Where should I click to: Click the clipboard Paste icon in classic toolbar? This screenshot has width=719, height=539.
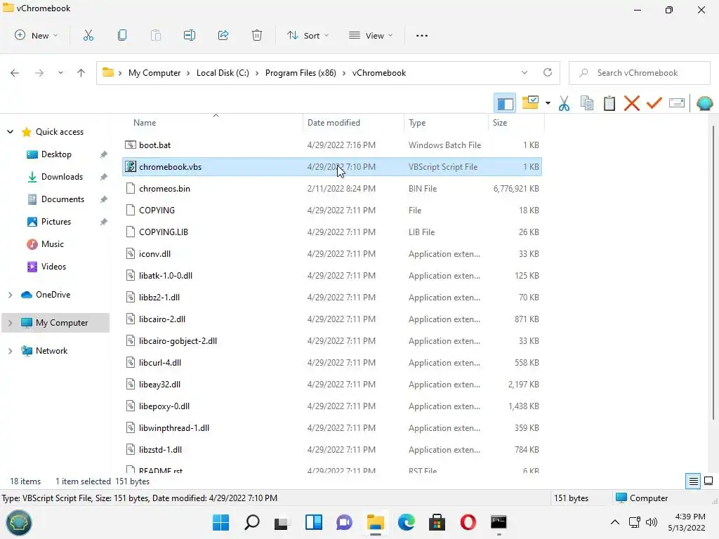click(x=609, y=103)
